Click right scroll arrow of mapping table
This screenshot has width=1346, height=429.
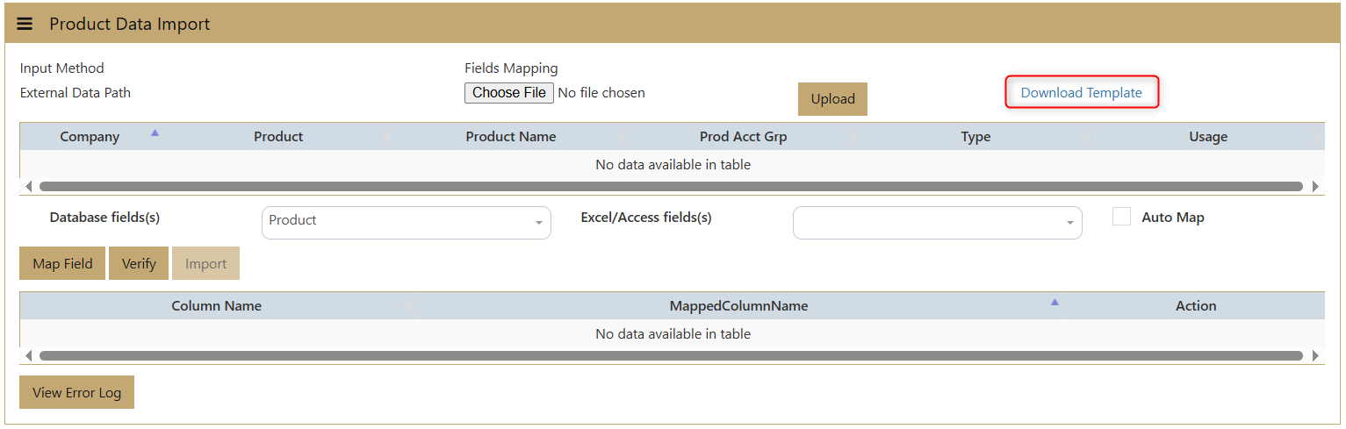1315,355
